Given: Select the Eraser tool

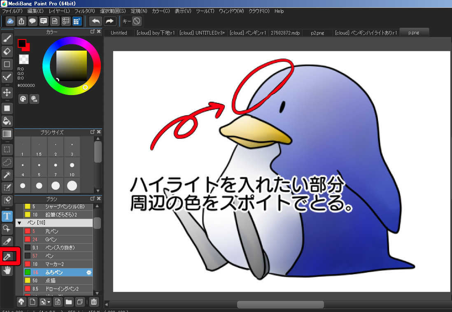Looking at the screenshot, I should [x=7, y=51].
